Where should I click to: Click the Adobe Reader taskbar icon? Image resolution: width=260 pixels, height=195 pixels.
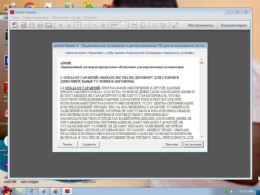coord(67,191)
